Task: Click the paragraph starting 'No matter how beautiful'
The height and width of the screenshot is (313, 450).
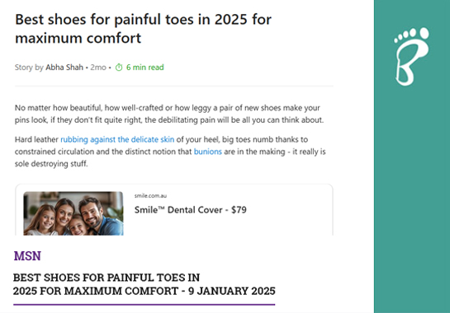Action: point(169,114)
